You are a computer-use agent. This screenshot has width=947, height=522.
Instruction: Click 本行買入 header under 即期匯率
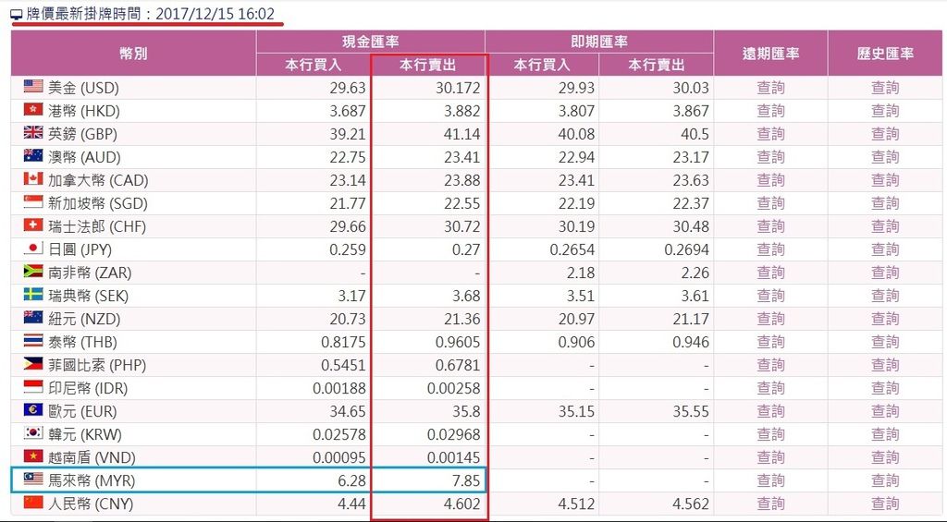(542, 65)
